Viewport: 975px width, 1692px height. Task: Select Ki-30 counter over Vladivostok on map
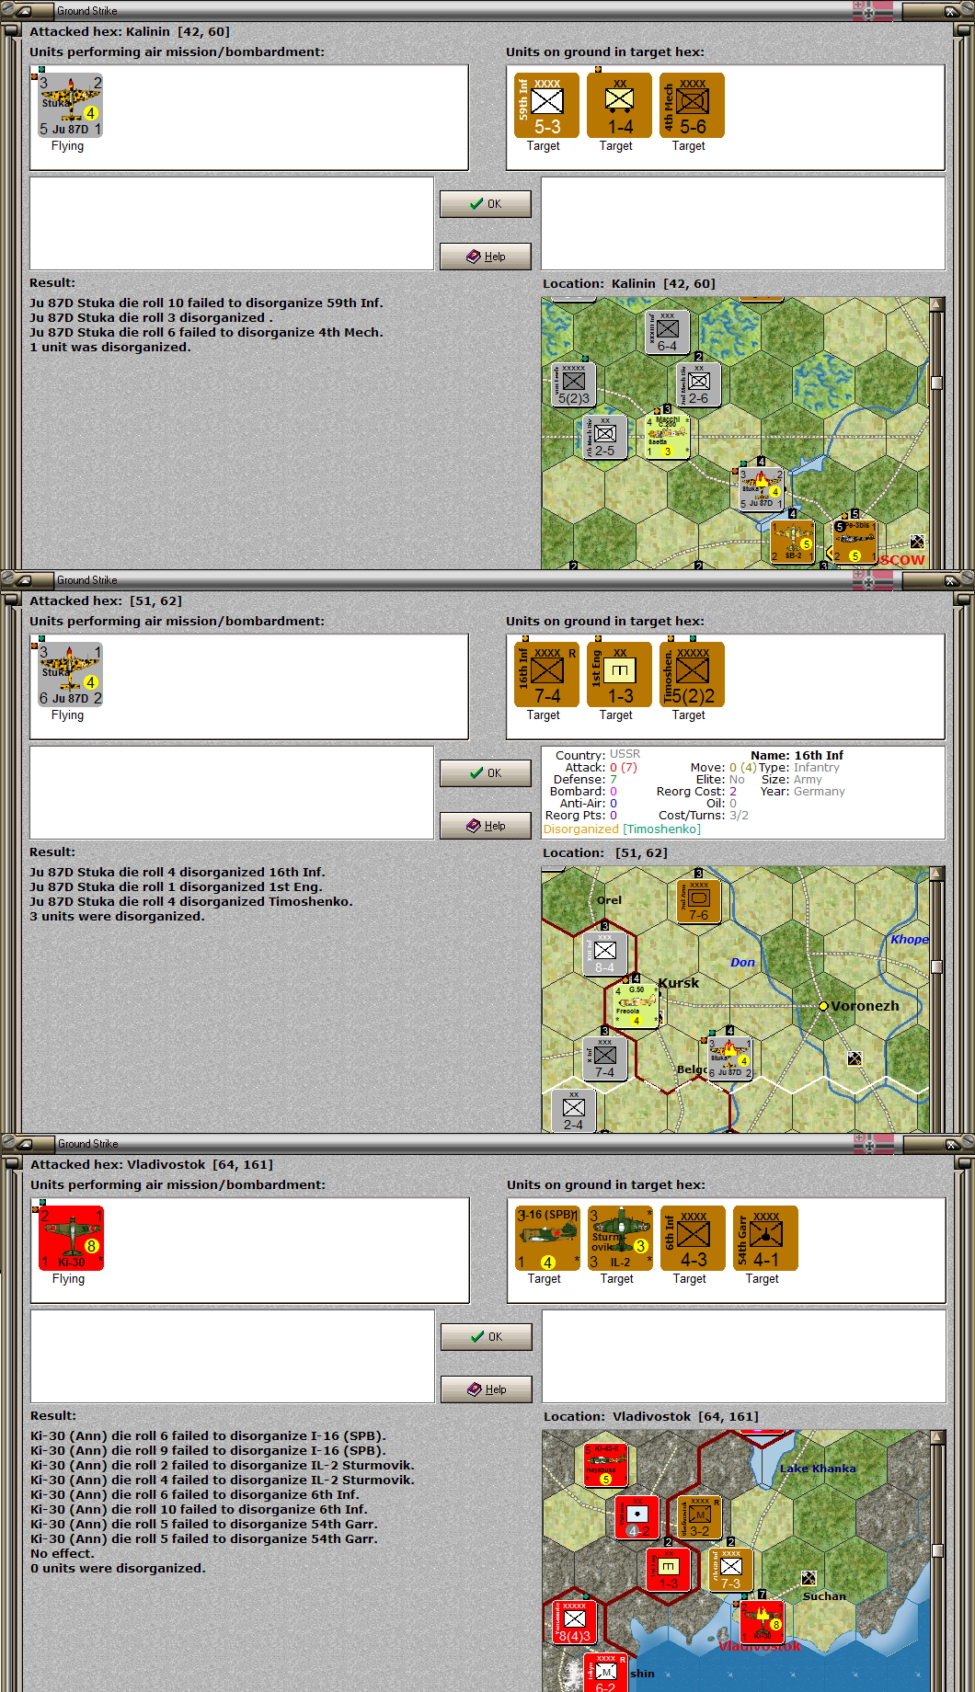[762, 1623]
